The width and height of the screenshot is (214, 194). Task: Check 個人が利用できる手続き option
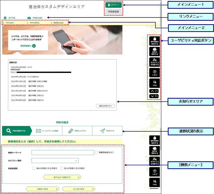34,168
